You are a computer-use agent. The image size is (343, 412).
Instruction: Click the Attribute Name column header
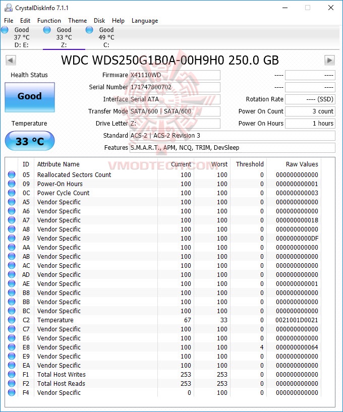click(59, 164)
